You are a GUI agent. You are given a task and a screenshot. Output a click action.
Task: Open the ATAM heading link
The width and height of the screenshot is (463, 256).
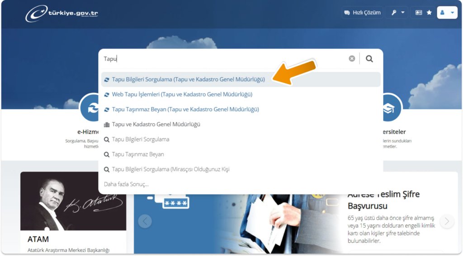tap(38, 239)
